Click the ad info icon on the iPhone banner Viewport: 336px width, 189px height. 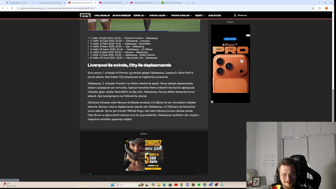pos(248,35)
